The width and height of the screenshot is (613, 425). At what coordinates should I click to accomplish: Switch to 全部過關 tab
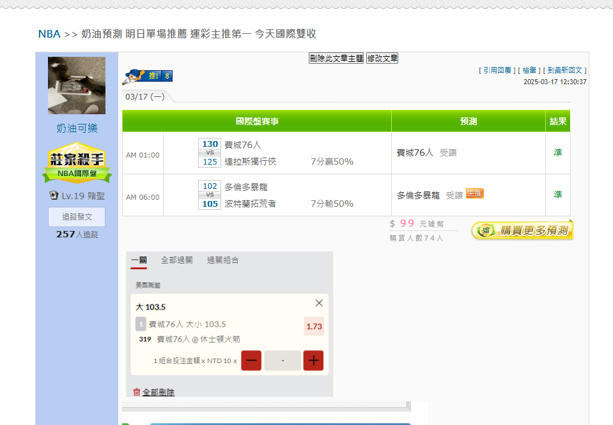(x=176, y=260)
